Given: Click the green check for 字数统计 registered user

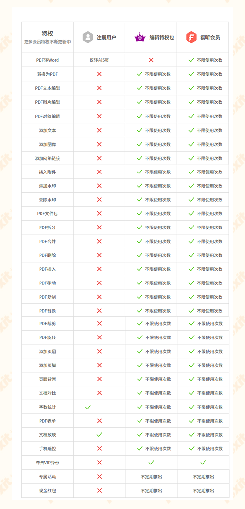Looking at the screenshot, I should pyautogui.click(x=88, y=407).
